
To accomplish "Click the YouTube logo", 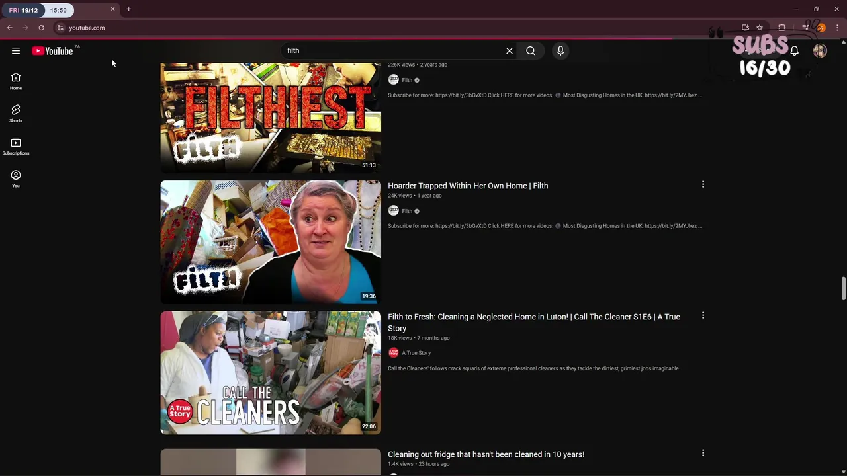I will (52, 51).
